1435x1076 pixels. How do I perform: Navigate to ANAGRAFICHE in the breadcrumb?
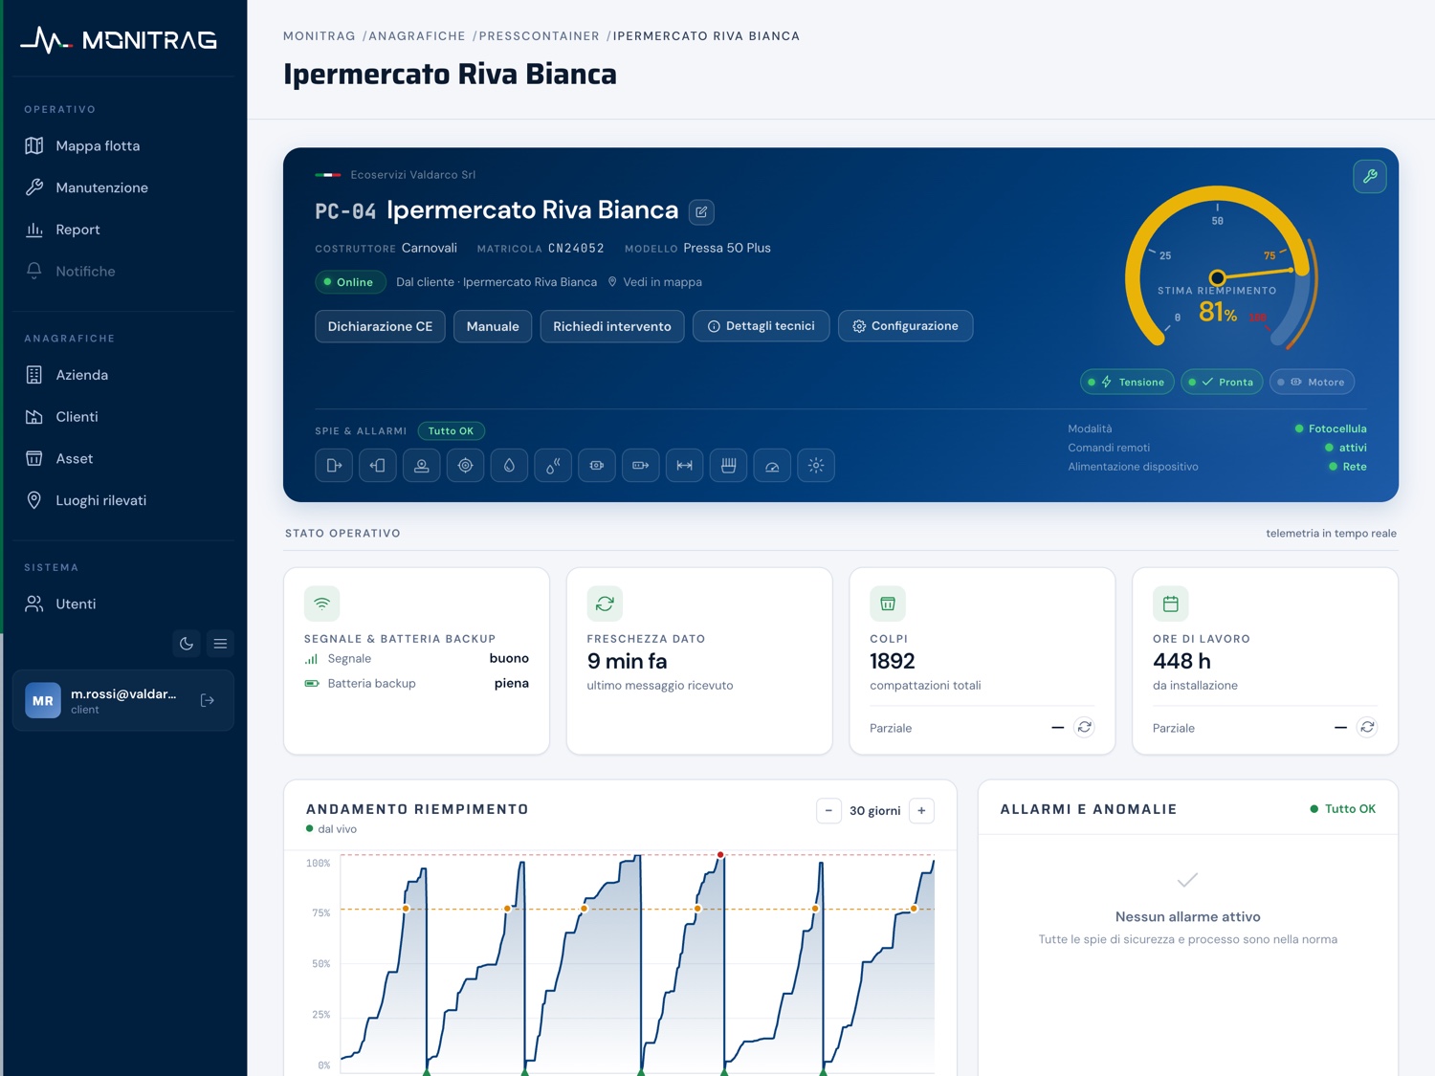(x=417, y=36)
